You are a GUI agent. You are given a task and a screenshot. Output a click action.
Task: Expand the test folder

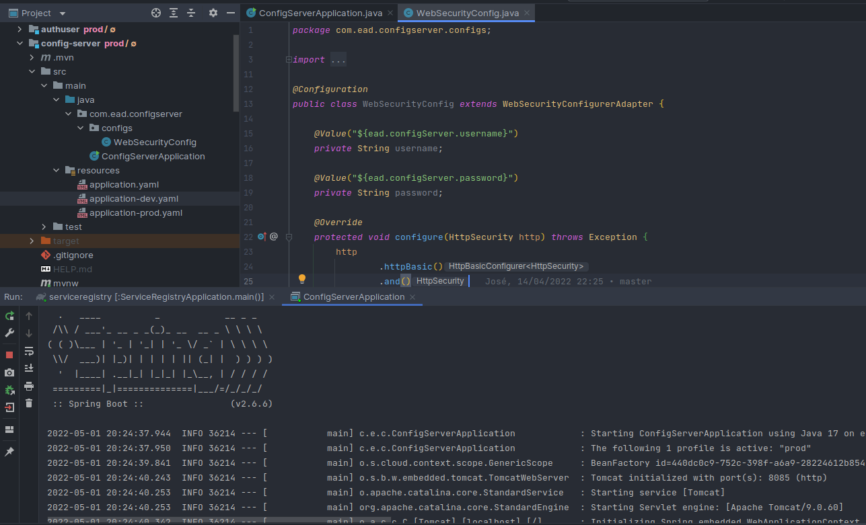coord(44,227)
